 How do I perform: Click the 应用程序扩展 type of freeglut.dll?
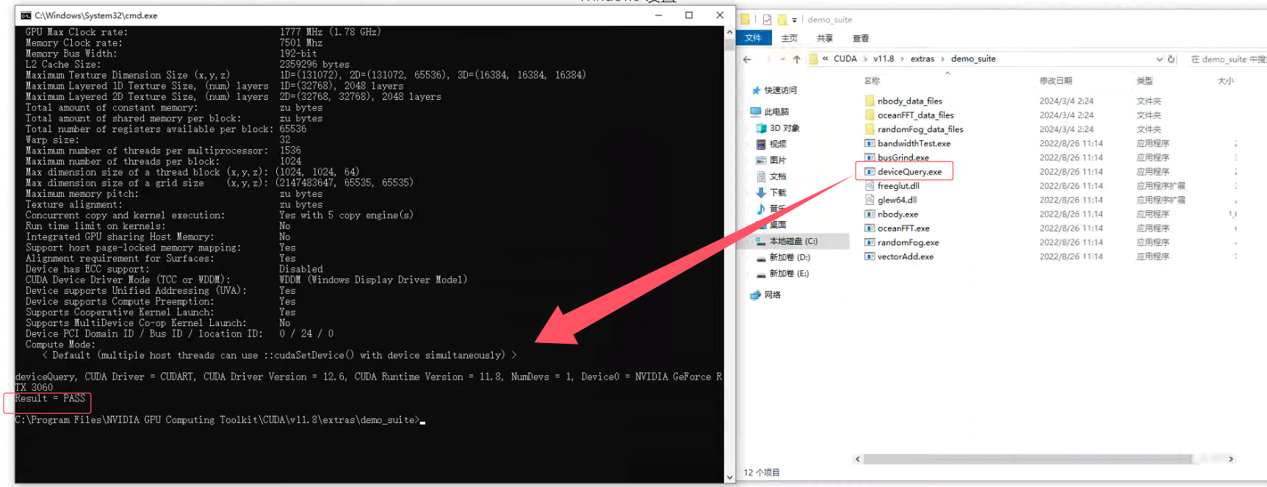[1160, 185]
